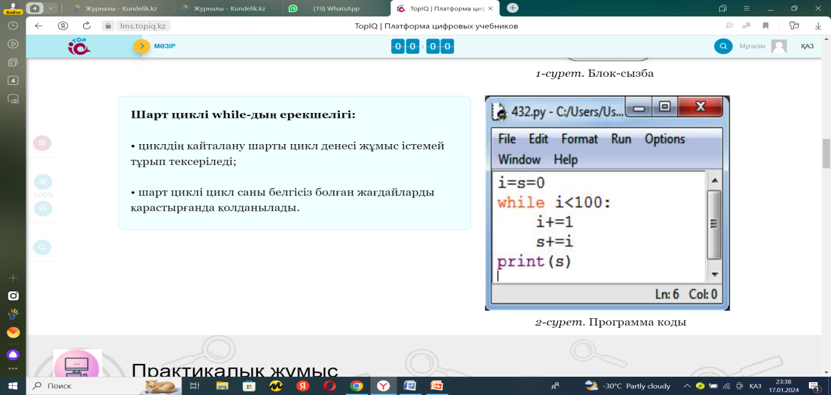831x395 pixels.
Task: Click the page translate icon in address bar
Action: pyautogui.click(x=746, y=26)
